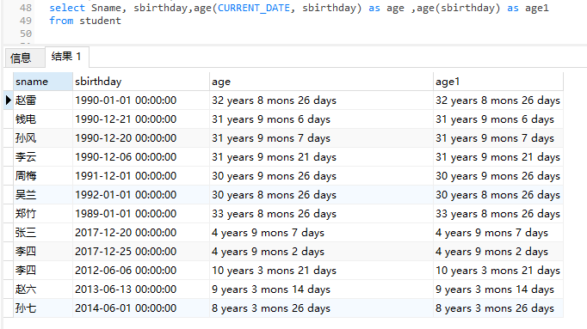Select the 吴兰 name cell
The width and height of the screenshot is (587, 329).
43,195
